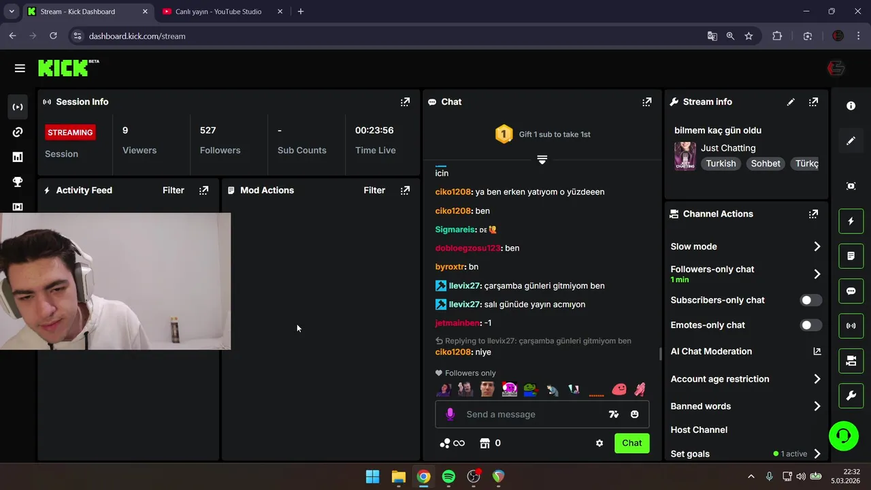This screenshot has width=871, height=490.
Task: Select the pepe frog emote
Action: pyautogui.click(x=530, y=389)
